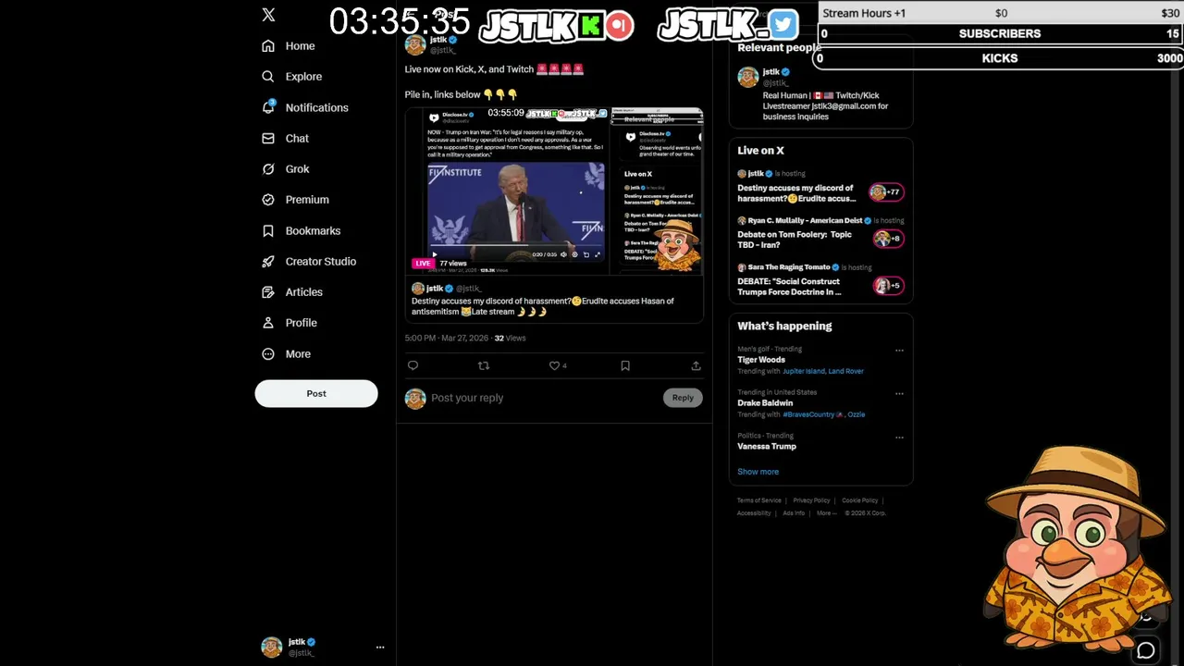Open Ads info footer link

(x=794, y=513)
